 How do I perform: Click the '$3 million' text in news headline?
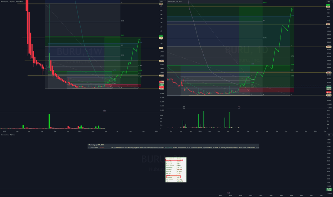point(168,148)
